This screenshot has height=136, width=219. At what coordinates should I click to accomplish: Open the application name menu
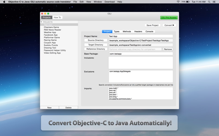39,2
